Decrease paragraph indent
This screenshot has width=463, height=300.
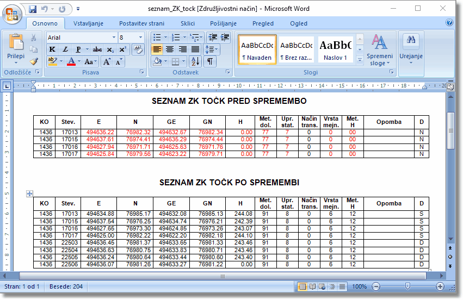coord(213,37)
